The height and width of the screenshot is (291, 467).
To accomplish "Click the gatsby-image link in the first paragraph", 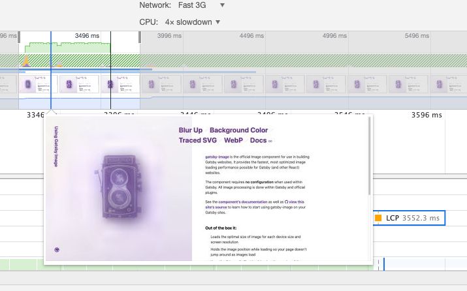I will pyautogui.click(x=217, y=157).
